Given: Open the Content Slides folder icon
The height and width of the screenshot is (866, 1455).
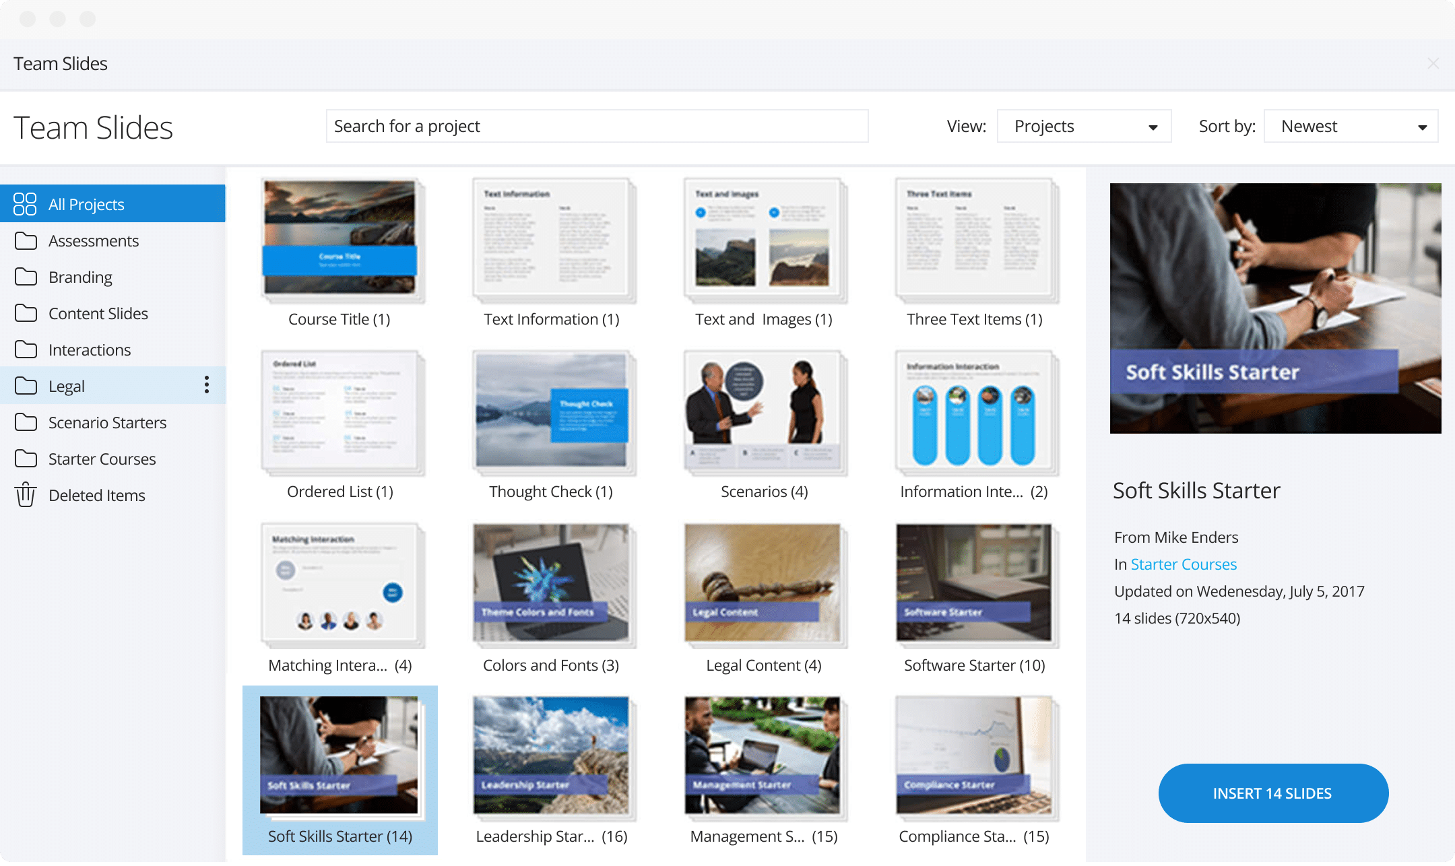Looking at the screenshot, I should point(26,313).
